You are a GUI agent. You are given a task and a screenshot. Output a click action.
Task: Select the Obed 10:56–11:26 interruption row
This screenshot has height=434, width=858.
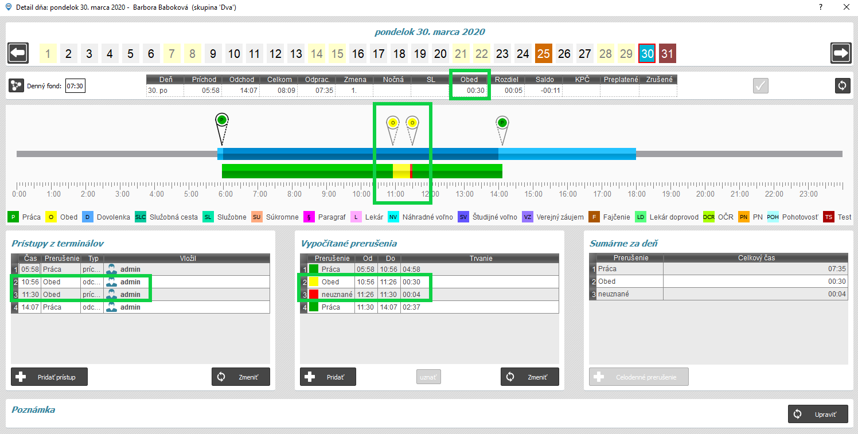point(429,281)
